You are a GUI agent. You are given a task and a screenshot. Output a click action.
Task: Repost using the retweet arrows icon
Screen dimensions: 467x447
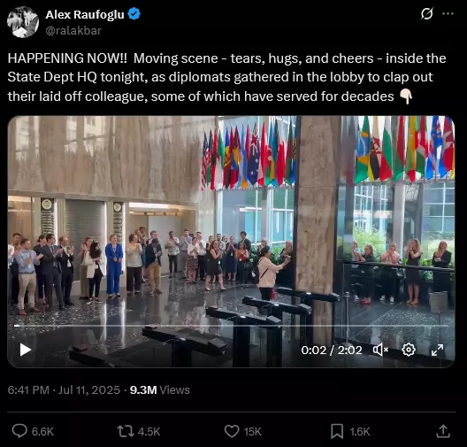pyautogui.click(x=126, y=431)
